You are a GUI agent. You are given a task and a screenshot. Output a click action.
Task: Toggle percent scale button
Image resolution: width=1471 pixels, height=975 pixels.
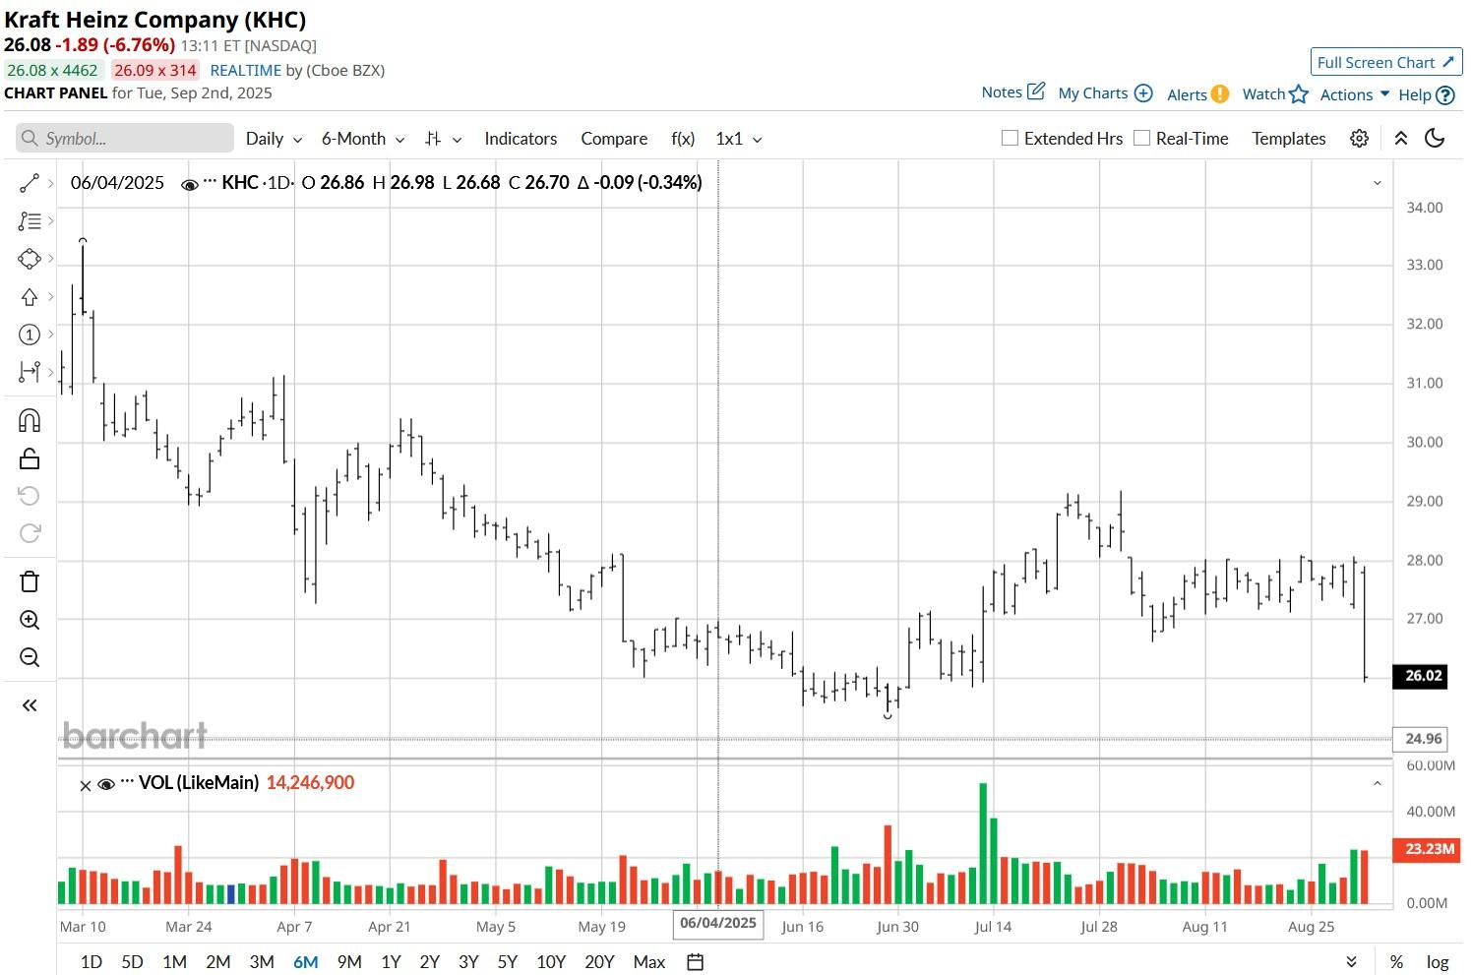(1395, 961)
